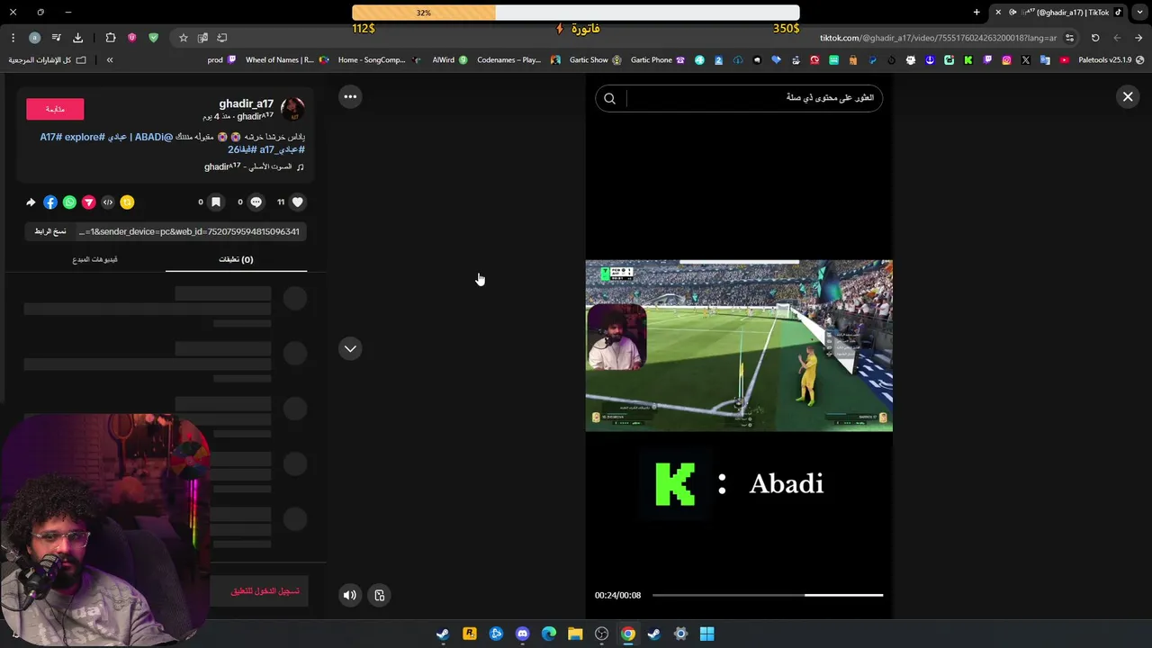Open comments via the speech bubble icon
The height and width of the screenshot is (648, 1152).
pos(256,202)
